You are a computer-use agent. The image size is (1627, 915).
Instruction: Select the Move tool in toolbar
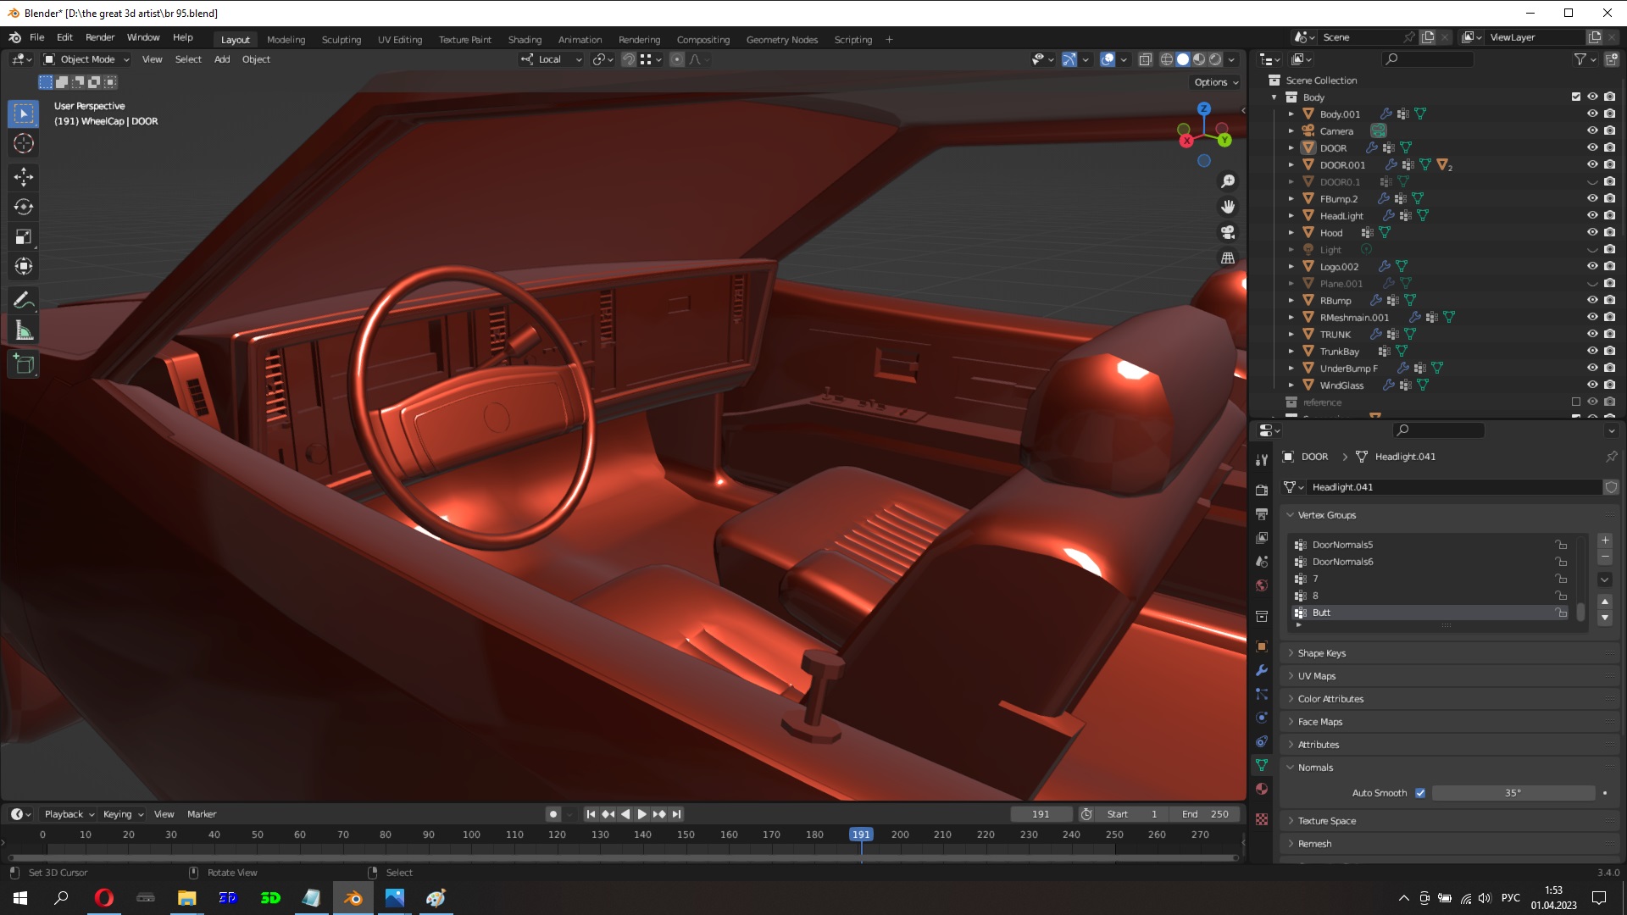point(24,176)
